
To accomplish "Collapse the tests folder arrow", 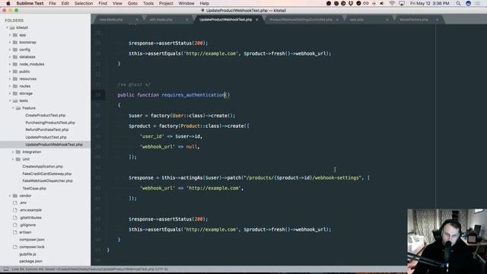I will [10, 100].
